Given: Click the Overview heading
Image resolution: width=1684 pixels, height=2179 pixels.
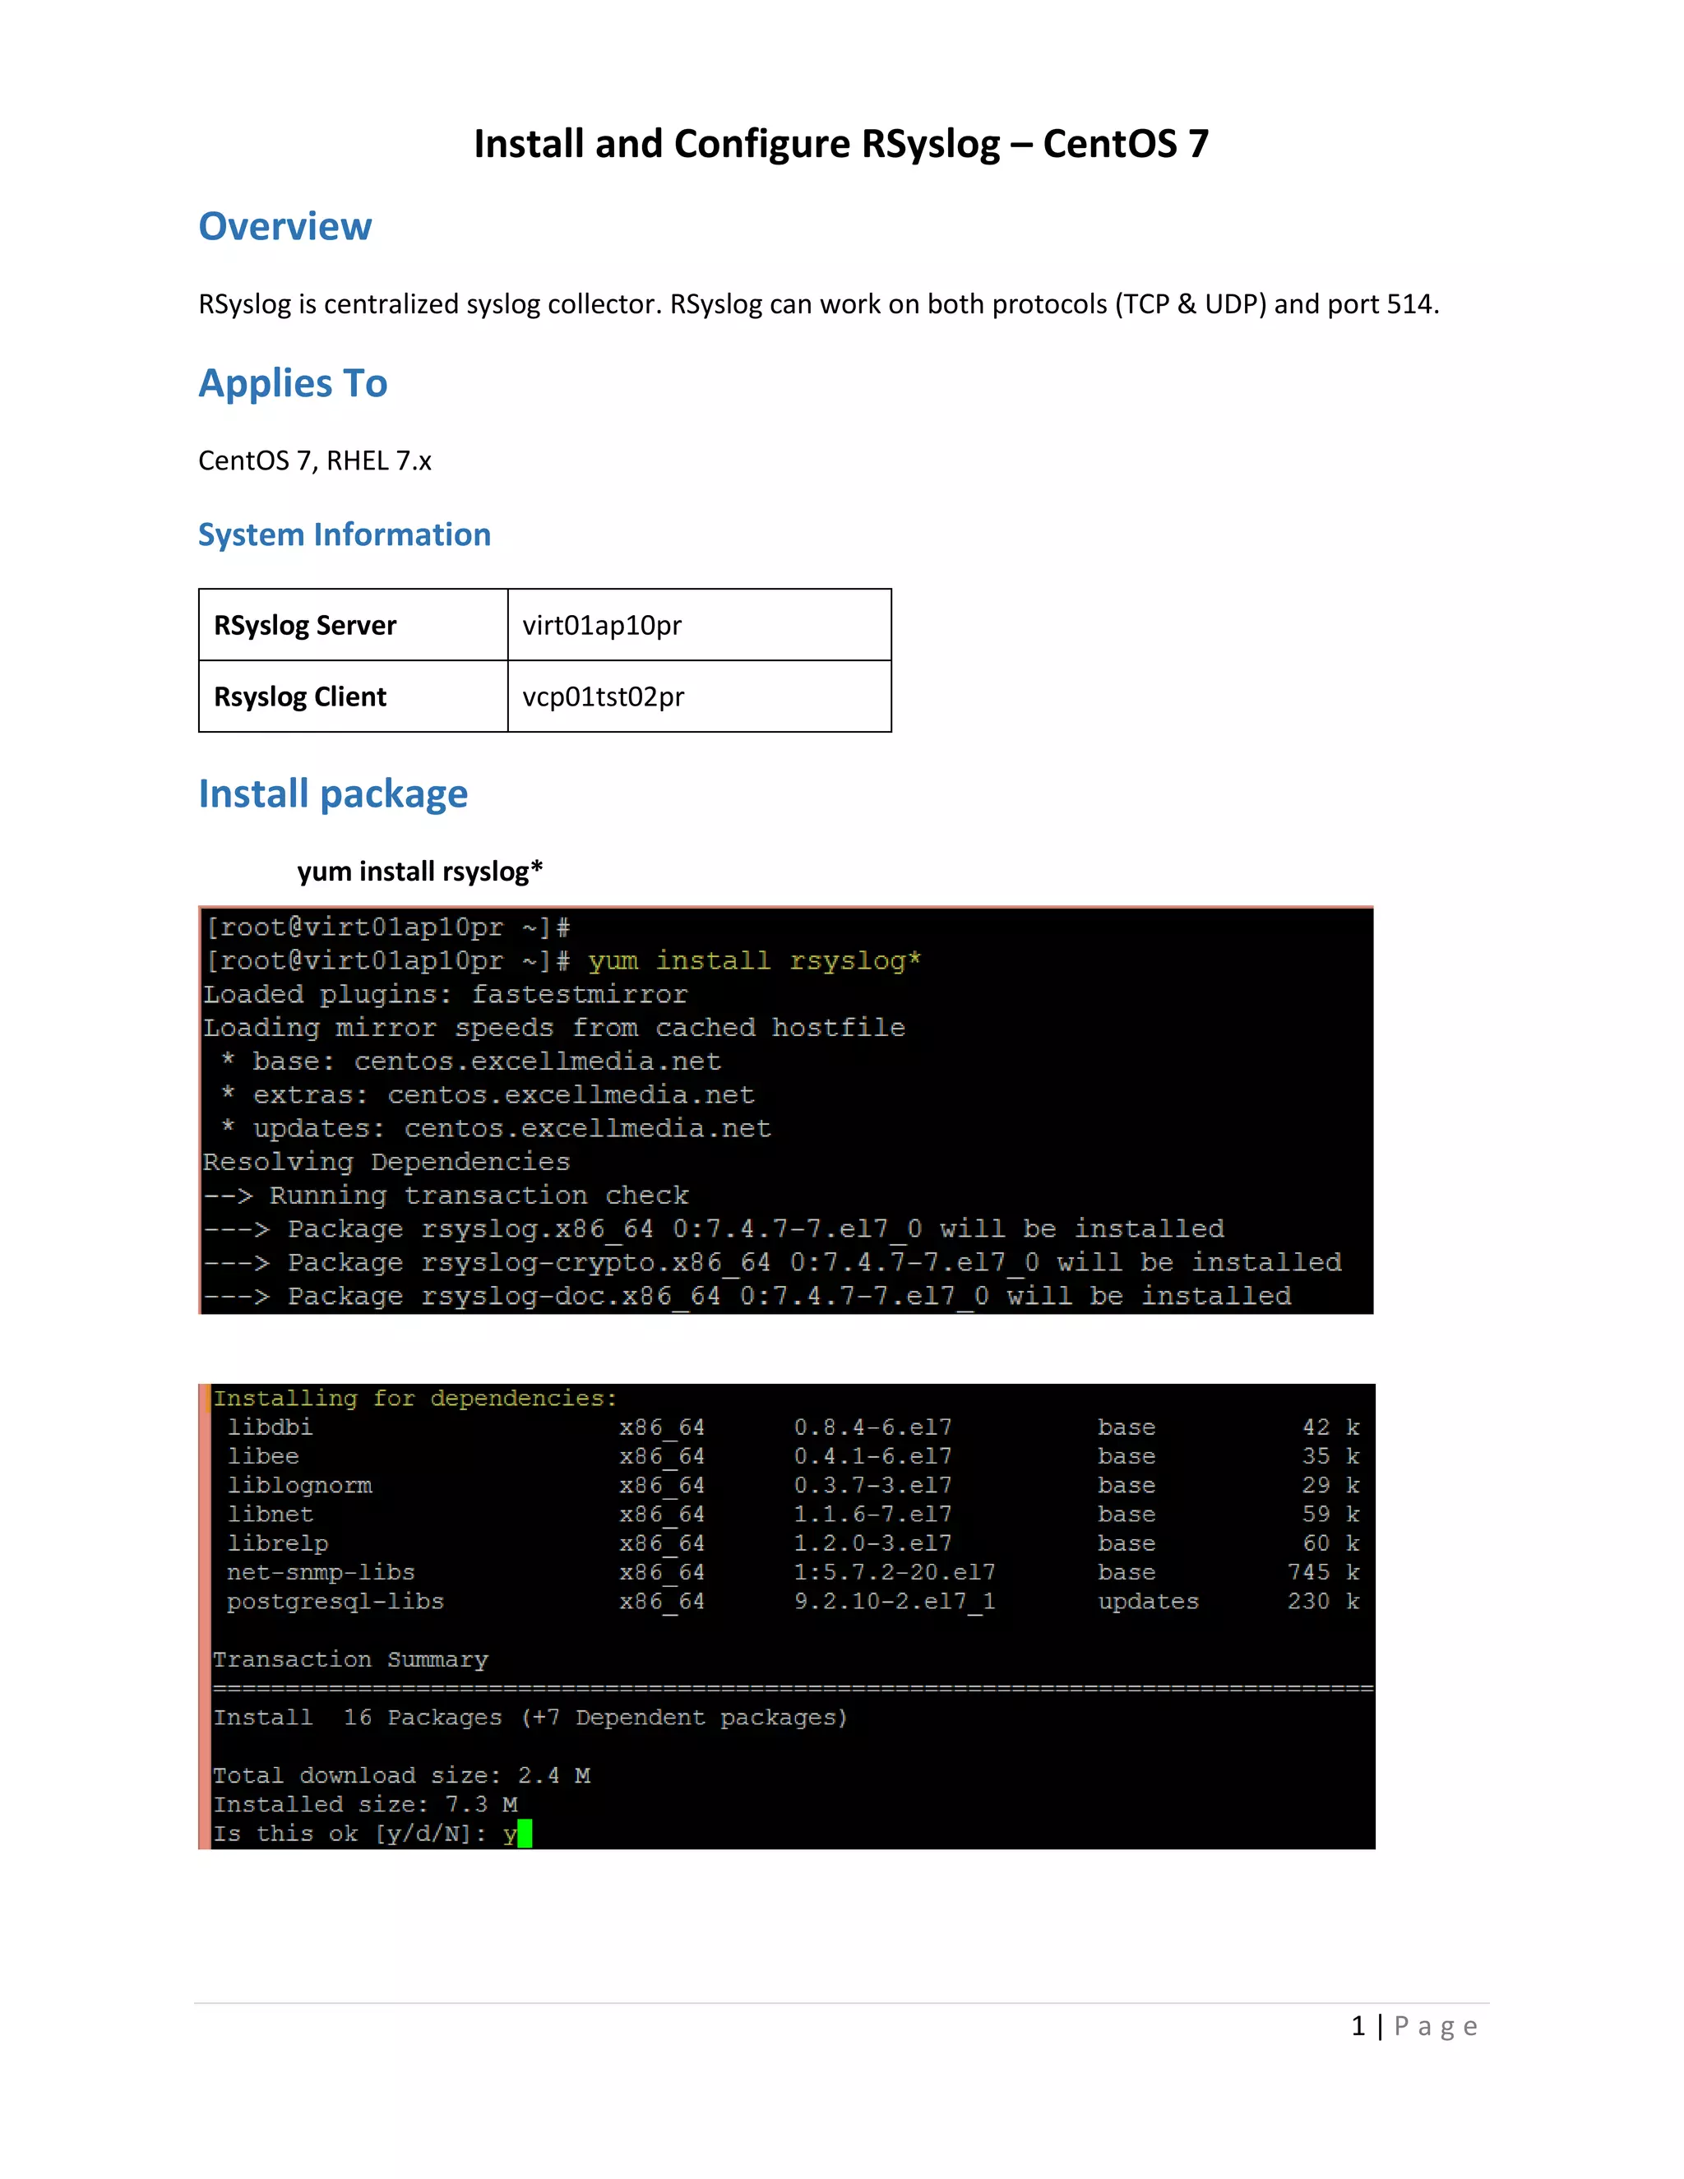Looking at the screenshot, I should (x=285, y=226).
